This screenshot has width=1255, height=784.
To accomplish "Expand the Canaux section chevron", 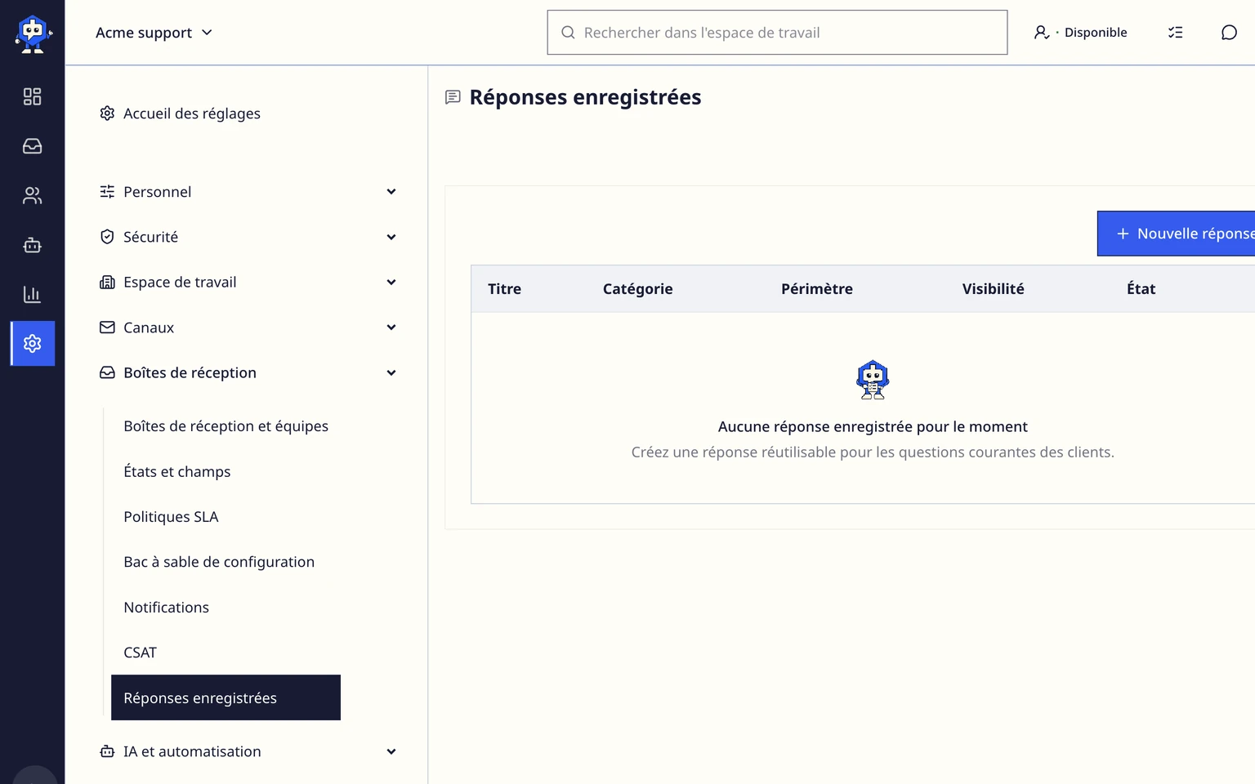I will click(391, 327).
